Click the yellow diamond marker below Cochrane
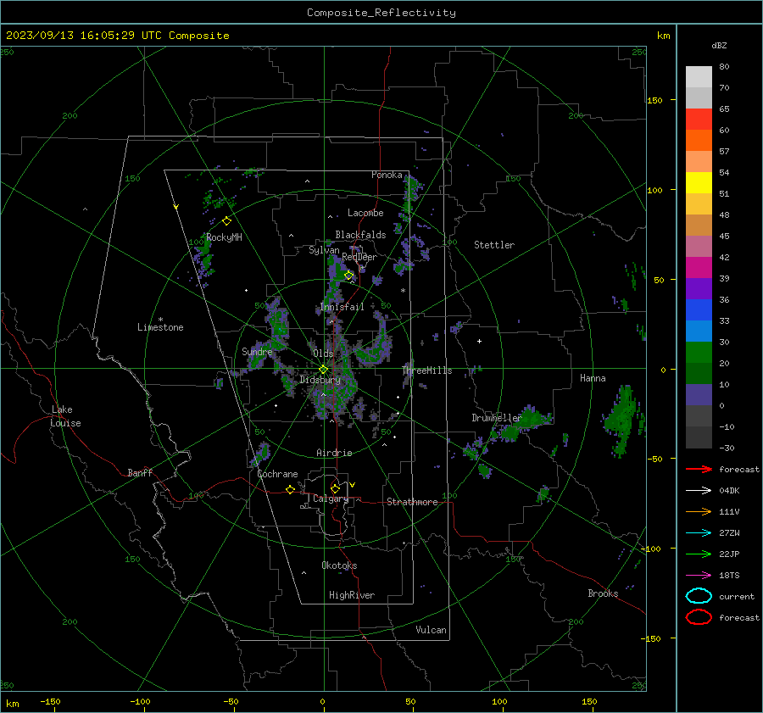This screenshot has width=763, height=713. pos(291,490)
